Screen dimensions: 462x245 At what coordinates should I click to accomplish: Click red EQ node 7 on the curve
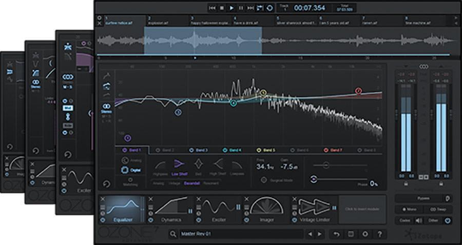(358, 91)
